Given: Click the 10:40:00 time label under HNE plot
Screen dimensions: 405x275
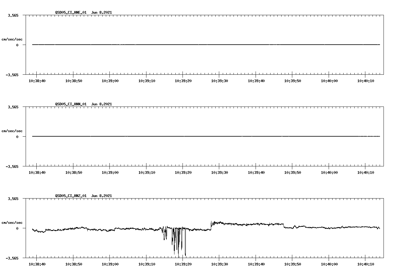Looking at the screenshot, I should (x=329, y=81).
